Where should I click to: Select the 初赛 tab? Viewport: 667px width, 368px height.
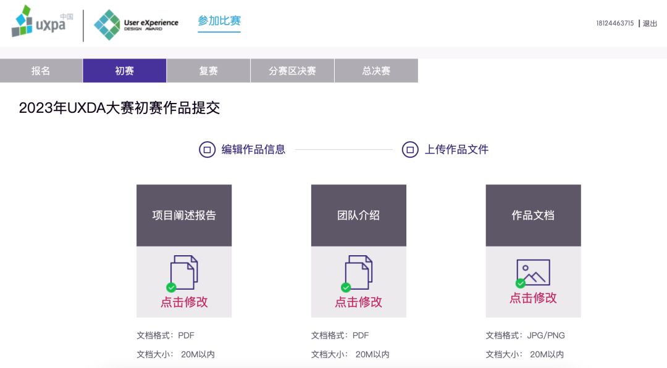pyautogui.click(x=124, y=70)
